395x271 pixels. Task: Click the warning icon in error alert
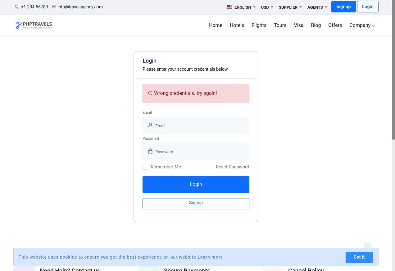[150, 93]
